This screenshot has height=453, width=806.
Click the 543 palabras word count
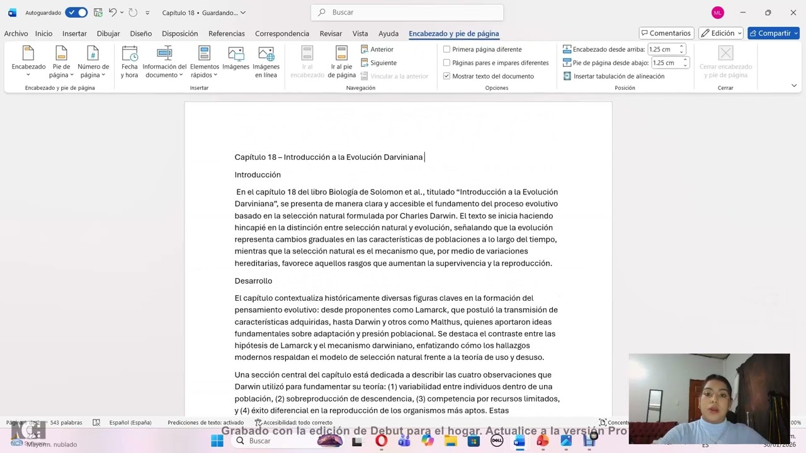pos(66,423)
